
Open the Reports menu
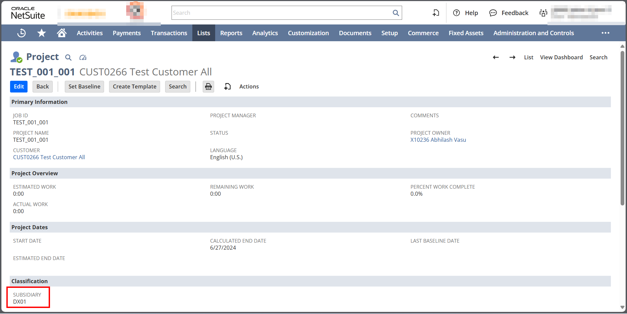click(x=231, y=33)
